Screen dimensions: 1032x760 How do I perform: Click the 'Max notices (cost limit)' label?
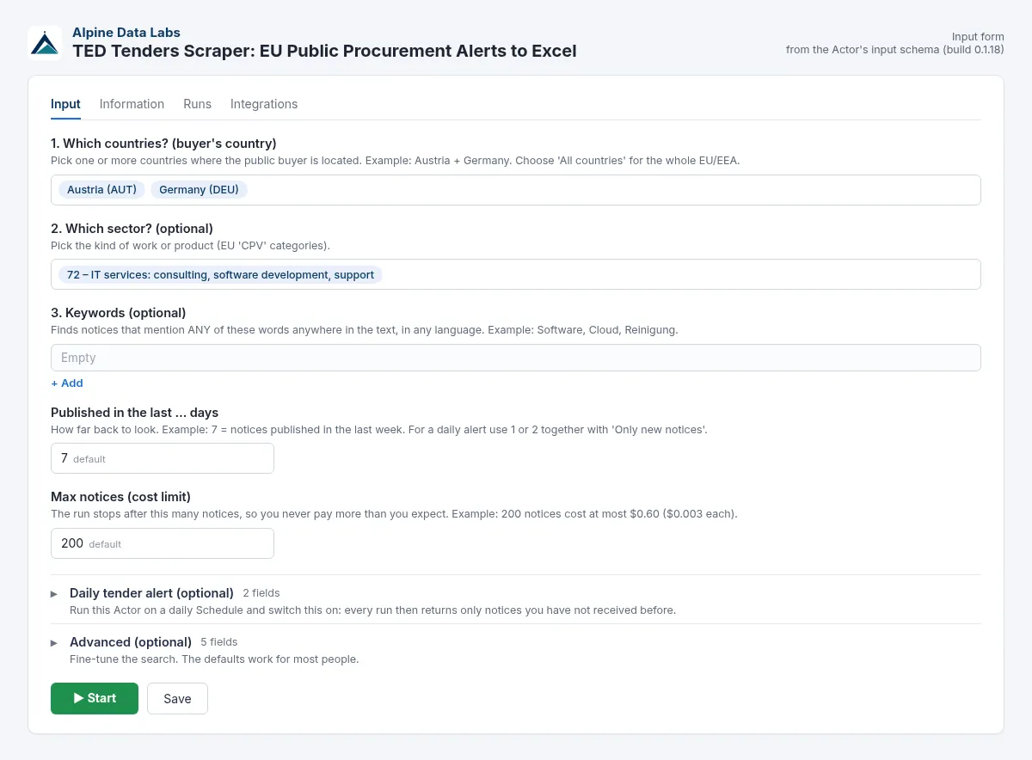click(120, 497)
